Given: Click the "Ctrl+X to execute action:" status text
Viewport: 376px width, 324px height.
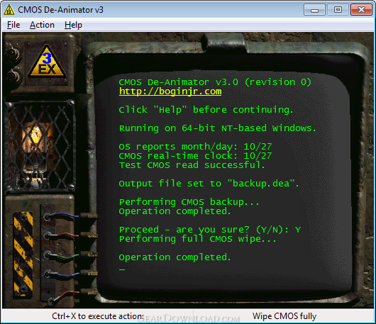Looking at the screenshot, I should [98, 316].
